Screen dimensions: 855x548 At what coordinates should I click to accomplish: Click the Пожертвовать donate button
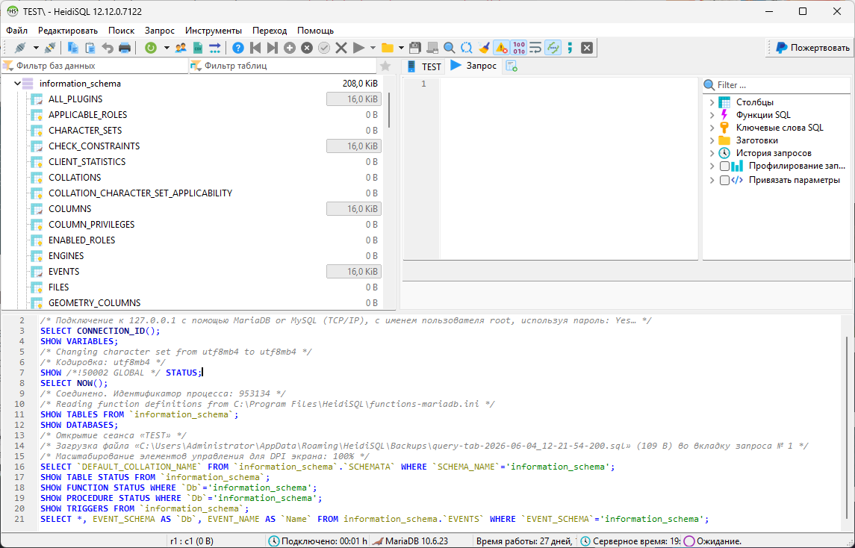(812, 48)
